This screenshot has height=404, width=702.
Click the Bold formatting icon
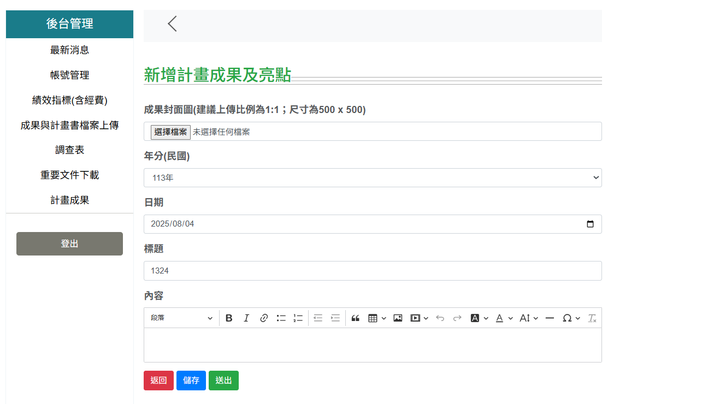click(x=229, y=318)
